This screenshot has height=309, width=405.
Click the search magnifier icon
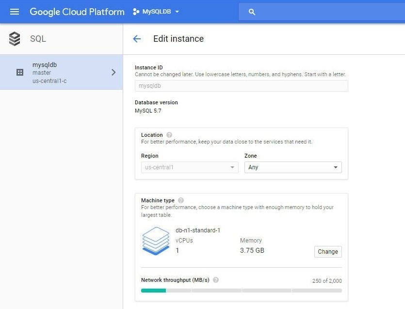click(252, 12)
